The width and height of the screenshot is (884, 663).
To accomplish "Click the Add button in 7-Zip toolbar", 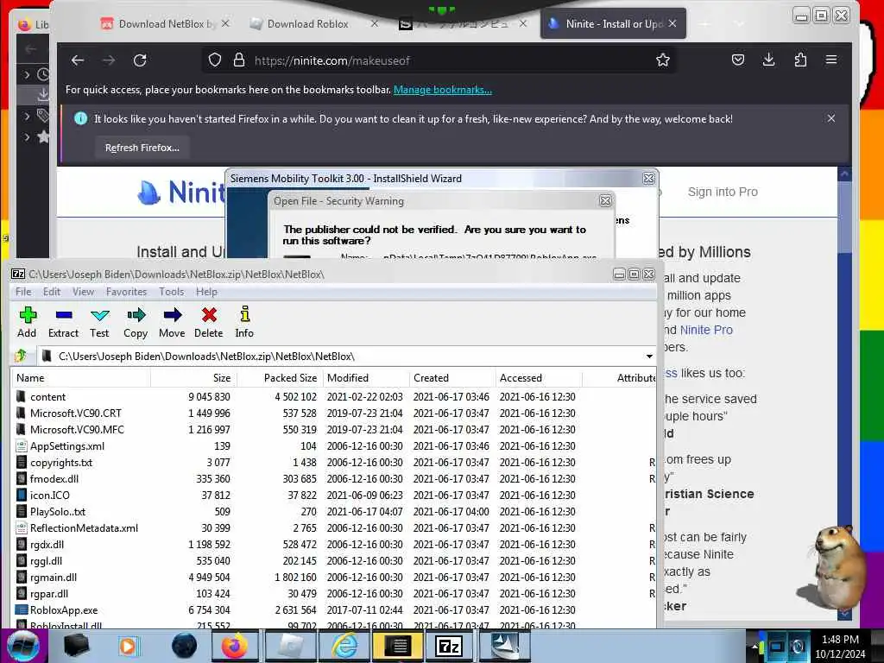I will click(27, 323).
